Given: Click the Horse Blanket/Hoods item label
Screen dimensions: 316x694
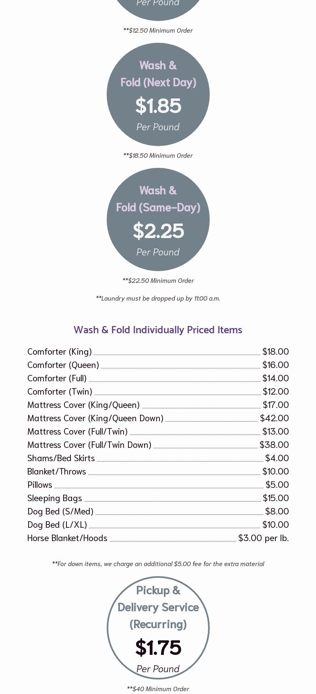Looking at the screenshot, I should [67, 538].
